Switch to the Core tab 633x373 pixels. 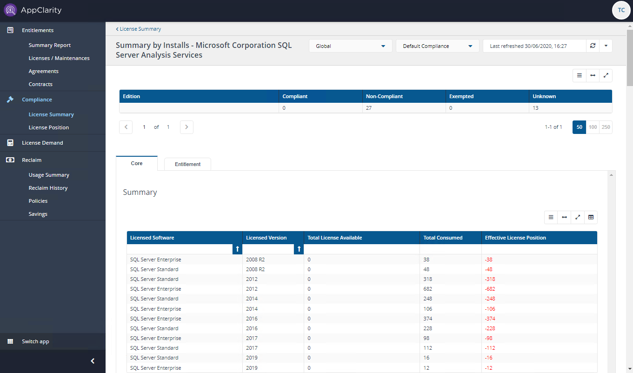pos(137,163)
